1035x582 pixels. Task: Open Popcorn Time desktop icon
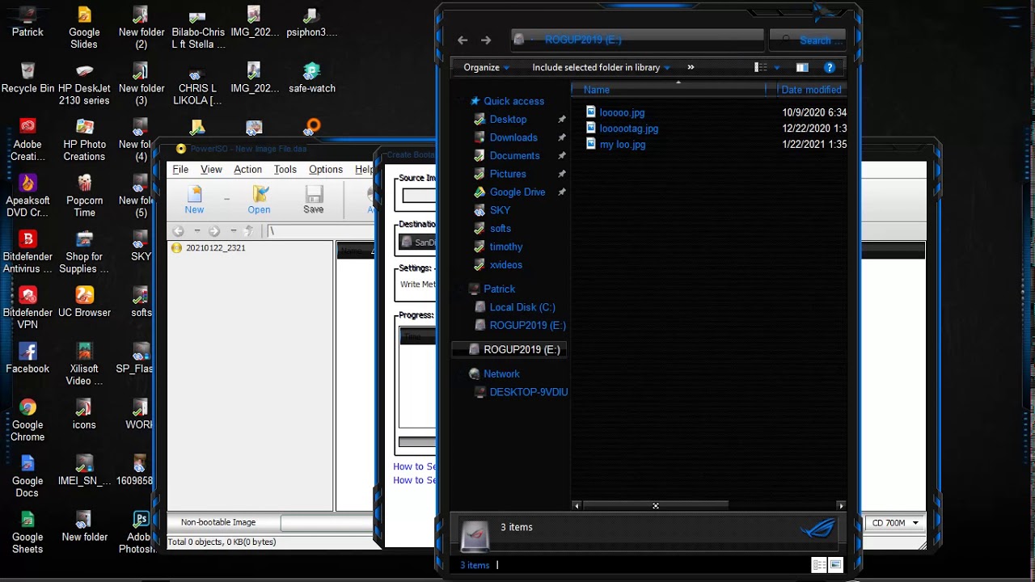84,196
